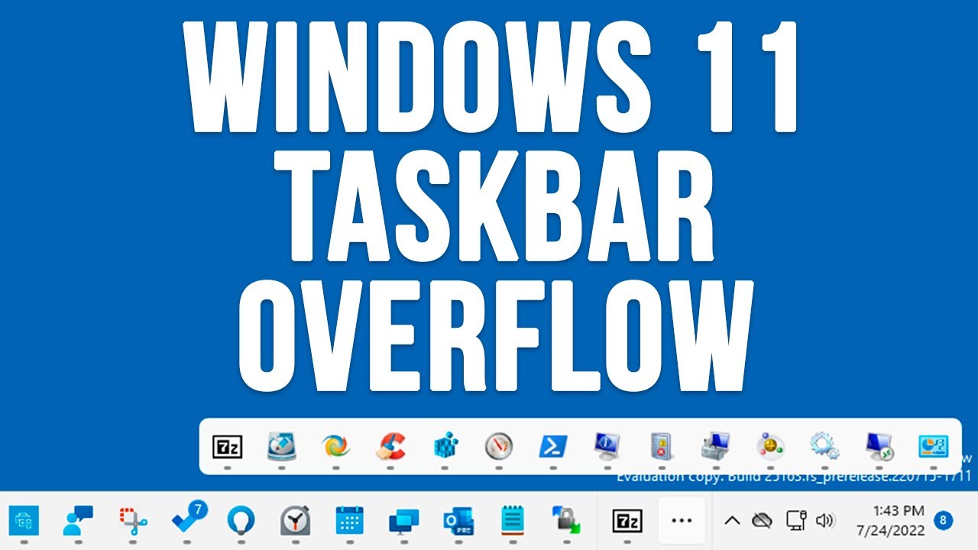Viewport: 978px width, 550px height.
Task: Open Feedback Hub person-with-chat icon
Action: 78,521
